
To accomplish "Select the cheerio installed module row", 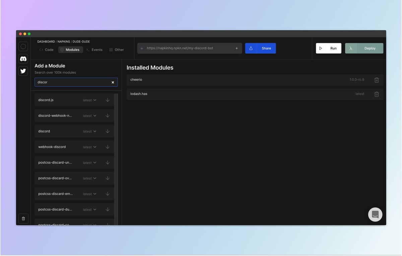I will click(255, 80).
